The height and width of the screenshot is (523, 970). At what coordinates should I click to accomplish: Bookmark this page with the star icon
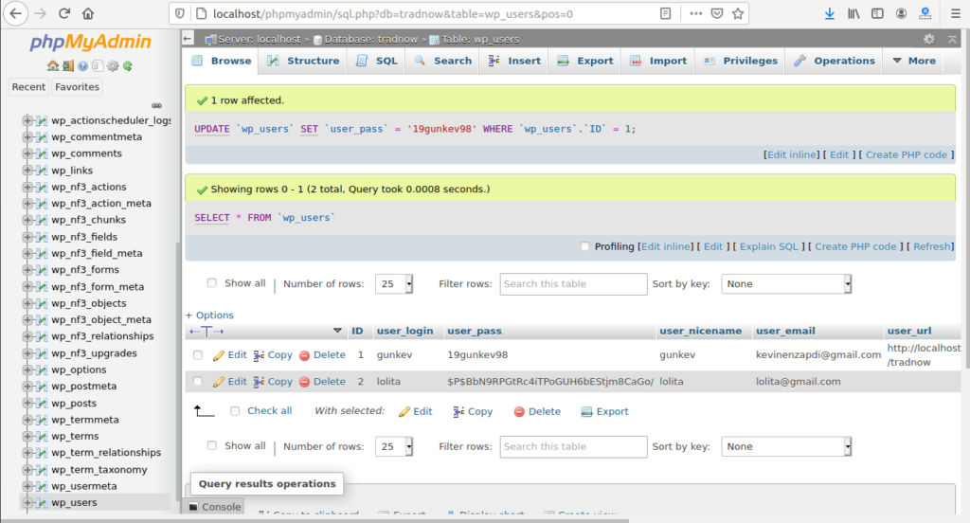pos(738,13)
